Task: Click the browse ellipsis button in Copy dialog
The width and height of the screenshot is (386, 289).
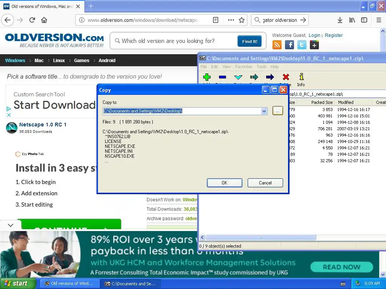Action: (277, 111)
